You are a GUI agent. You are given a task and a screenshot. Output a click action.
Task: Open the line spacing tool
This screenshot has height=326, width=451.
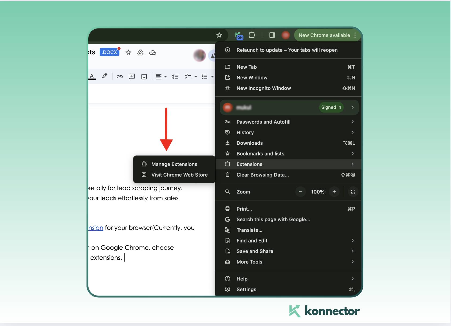(x=175, y=77)
